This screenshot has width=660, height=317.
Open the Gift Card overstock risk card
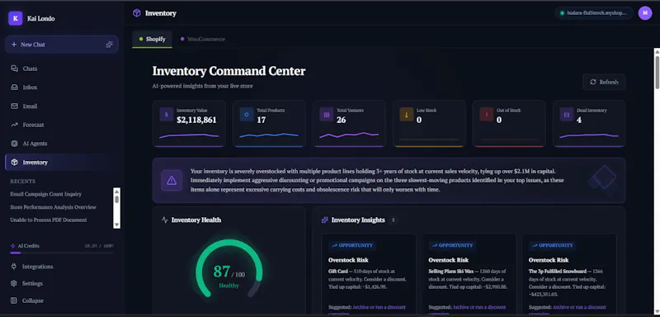coord(368,274)
